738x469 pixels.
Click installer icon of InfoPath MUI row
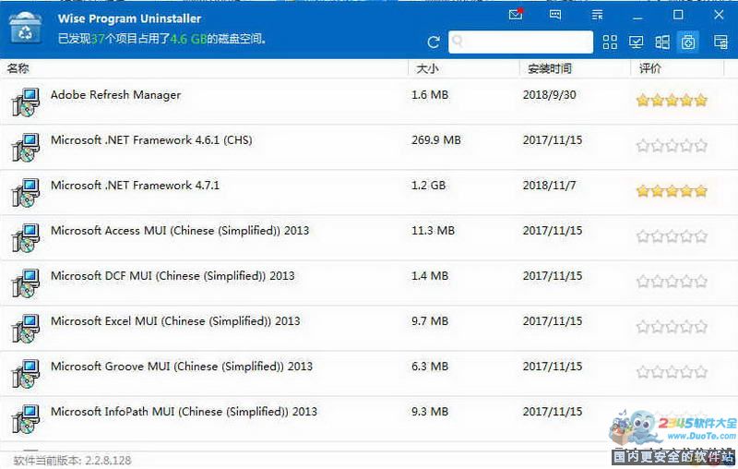point(26,418)
